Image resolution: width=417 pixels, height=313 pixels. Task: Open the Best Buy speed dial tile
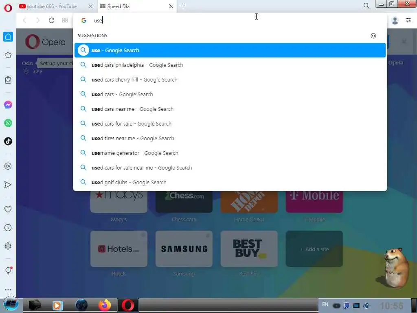tap(249, 249)
